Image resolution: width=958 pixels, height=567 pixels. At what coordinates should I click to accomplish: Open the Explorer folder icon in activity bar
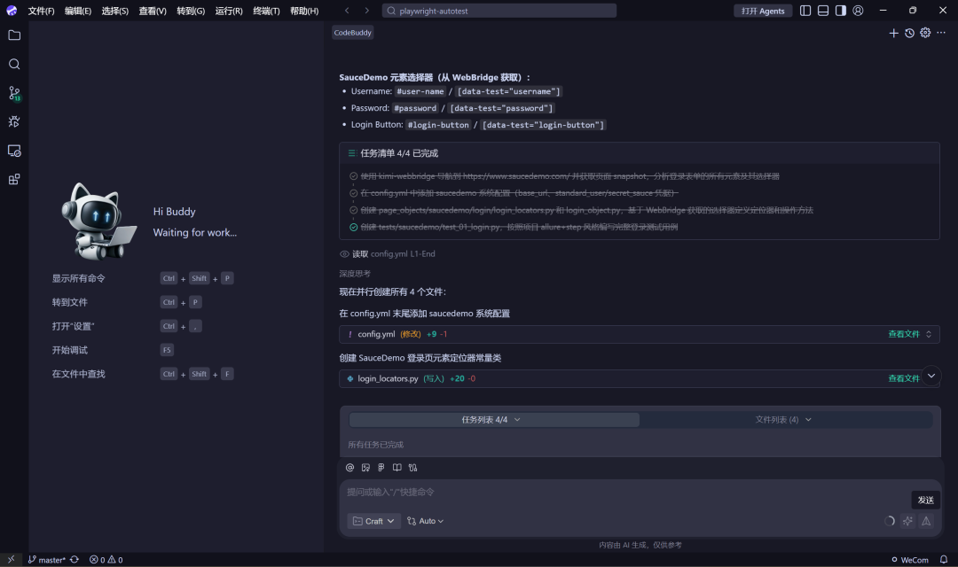click(14, 35)
